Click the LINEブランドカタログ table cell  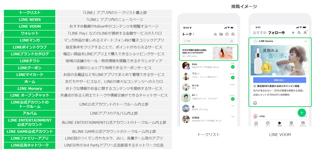pyautogui.click(x=30, y=54)
